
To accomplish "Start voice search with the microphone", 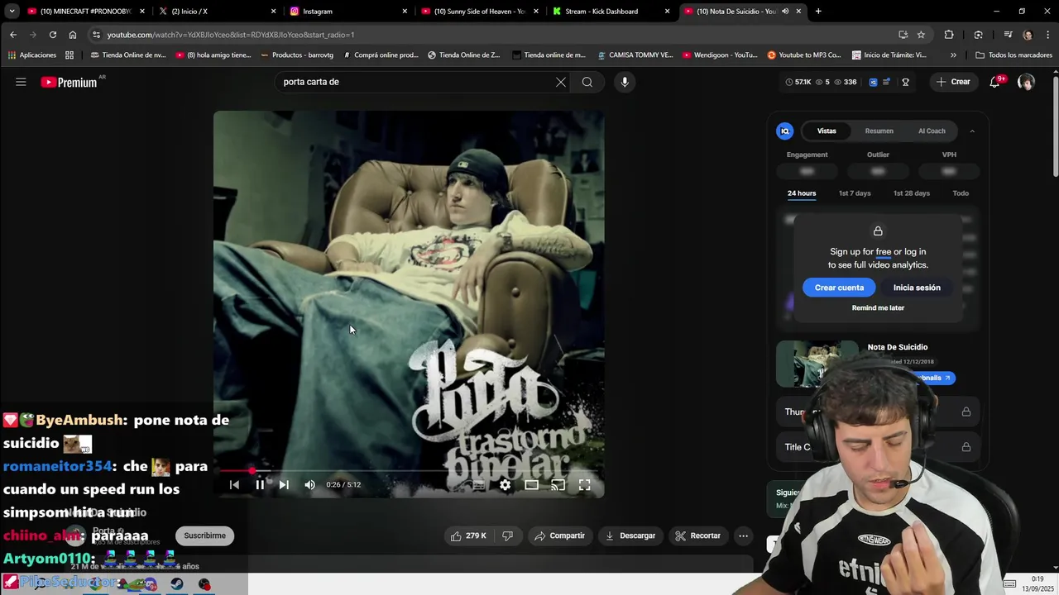I will click(625, 82).
